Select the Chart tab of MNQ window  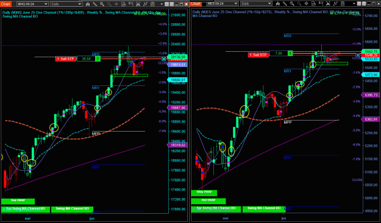(5, 4)
